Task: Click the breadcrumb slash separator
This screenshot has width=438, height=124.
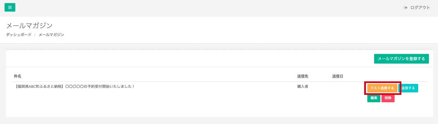Action: 35,35
